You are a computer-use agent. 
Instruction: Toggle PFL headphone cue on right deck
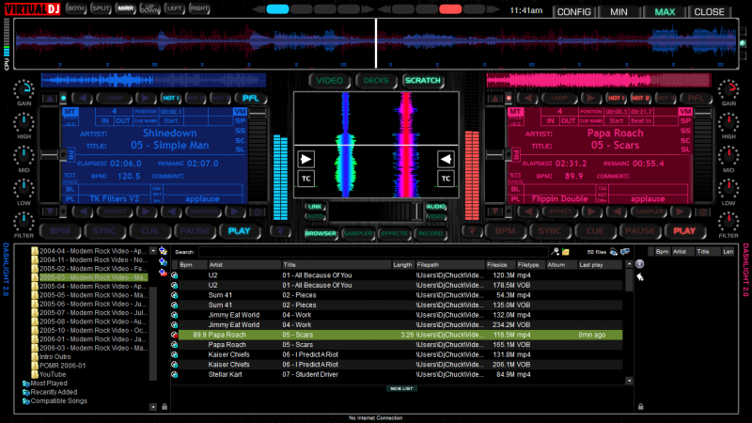coord(696,99)
